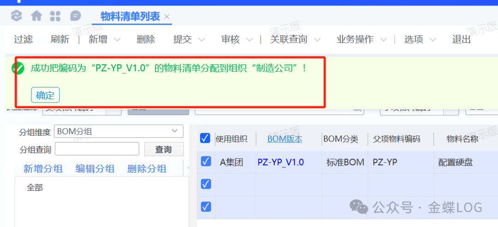This screenshot has width=498, height=227.
Task: Click 刷新 to reload the list
Action: [x=59, y=40]
